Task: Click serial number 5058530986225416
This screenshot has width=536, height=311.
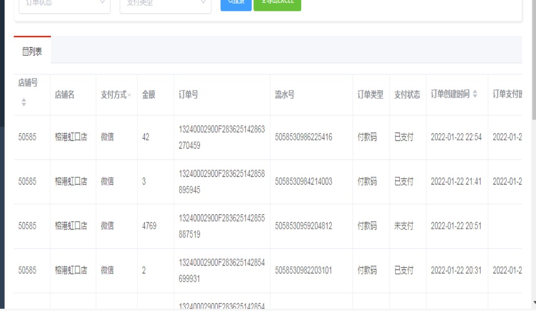Action: click(x=303, y=138)
